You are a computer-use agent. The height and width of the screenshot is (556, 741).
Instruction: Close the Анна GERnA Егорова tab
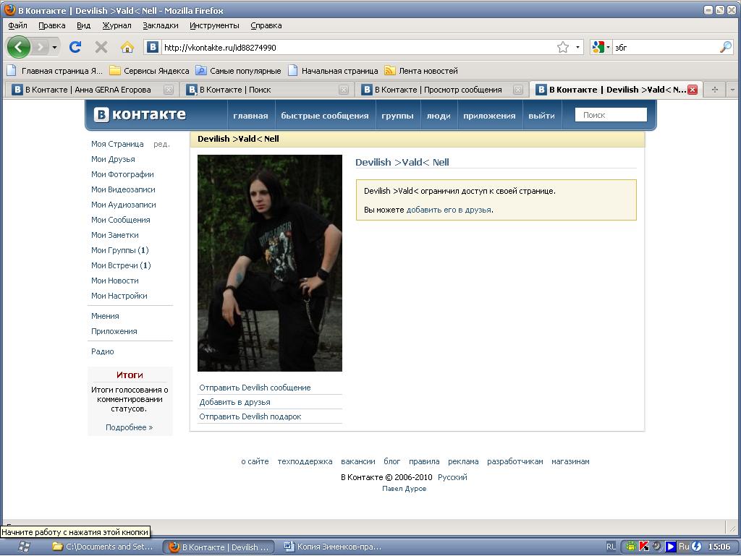(x=168, y=90)
